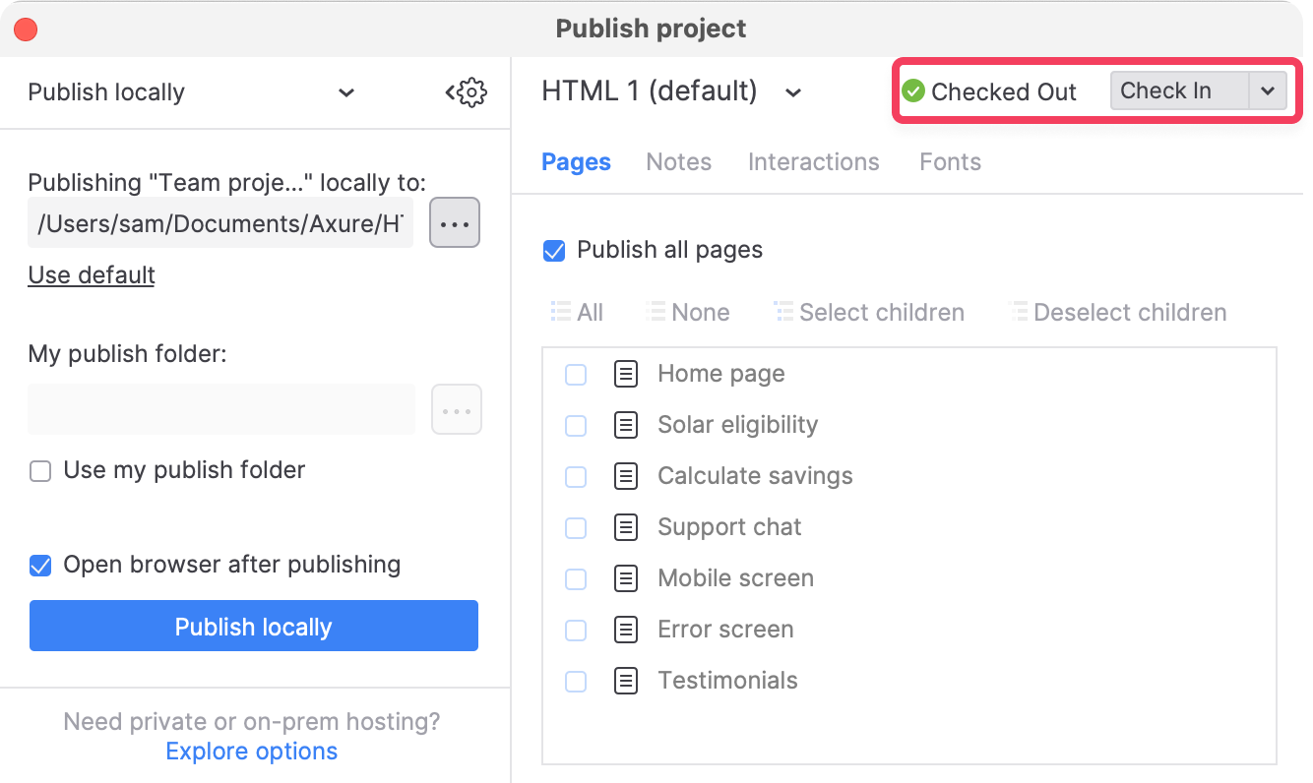The image size is (1313, 783).
Task: Click the local publish path field
Action: tap(220, 223)
